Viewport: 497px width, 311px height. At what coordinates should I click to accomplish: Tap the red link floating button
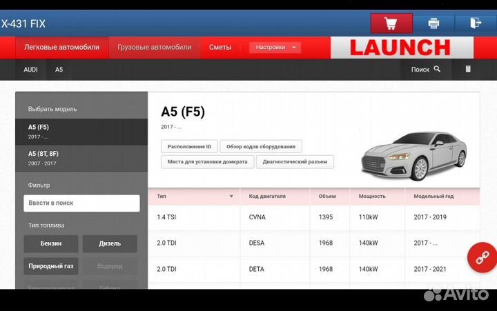tap(482, 257)
